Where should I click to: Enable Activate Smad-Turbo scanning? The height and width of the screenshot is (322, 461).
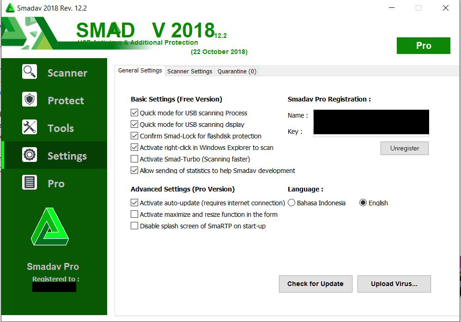[x=134, y=159]
